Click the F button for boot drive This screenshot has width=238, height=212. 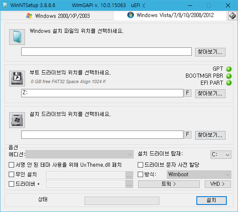click(188, 93)
